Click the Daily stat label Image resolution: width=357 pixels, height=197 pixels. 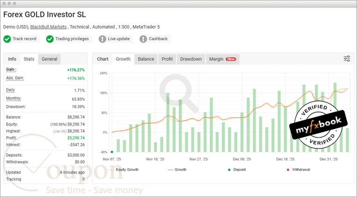[x=10, y=90]
